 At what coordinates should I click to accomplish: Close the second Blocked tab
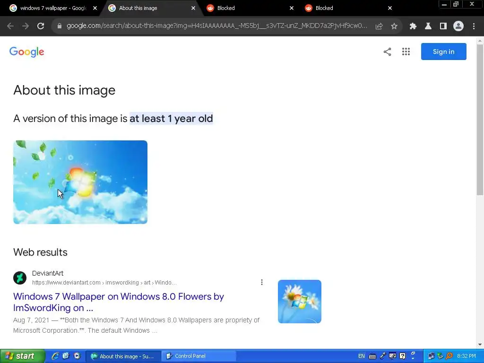click(390, 9)
